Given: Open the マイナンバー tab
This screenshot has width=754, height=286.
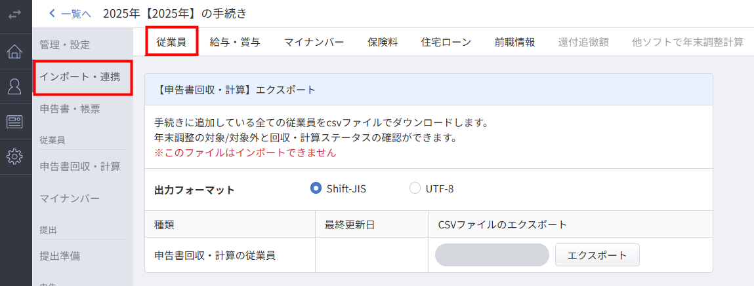Looking at the screenshot, I should point(314,42).
